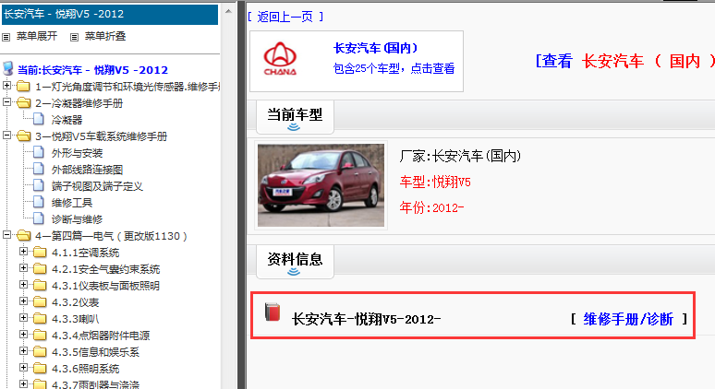Expand the 4.3.3喇叭 node
Screen dimensions: 715x389
pos(23,318)
